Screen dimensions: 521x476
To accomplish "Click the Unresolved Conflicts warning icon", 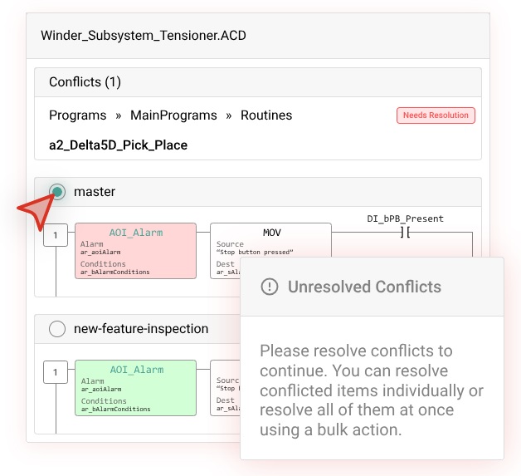I will point(270,287).
